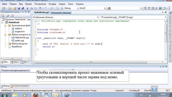
Task: Select the HelloWorld.cpp editor tab
Action: (42, 12)
